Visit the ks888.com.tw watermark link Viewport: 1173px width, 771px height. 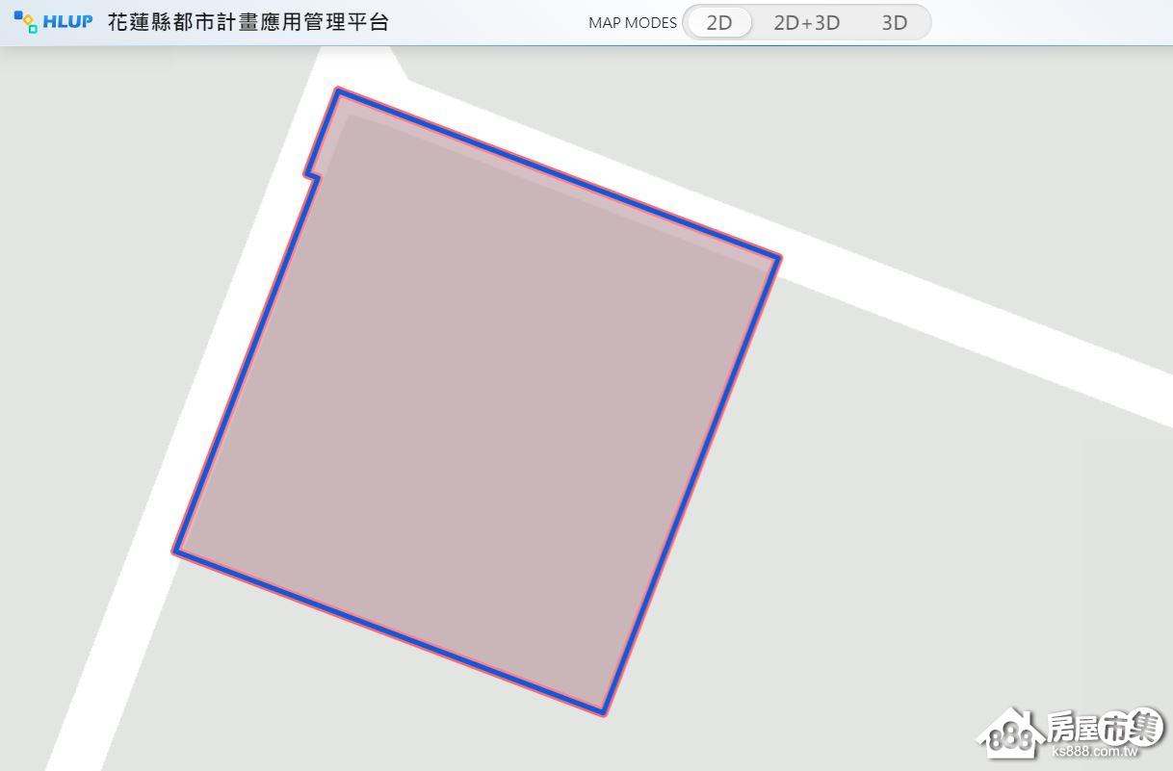tap(1096, 751)
